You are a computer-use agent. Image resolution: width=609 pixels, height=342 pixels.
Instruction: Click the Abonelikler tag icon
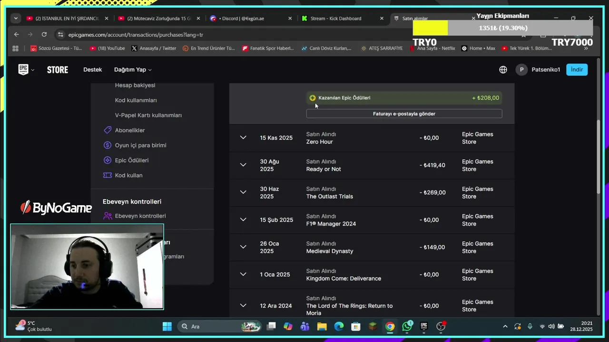[108, 130]
